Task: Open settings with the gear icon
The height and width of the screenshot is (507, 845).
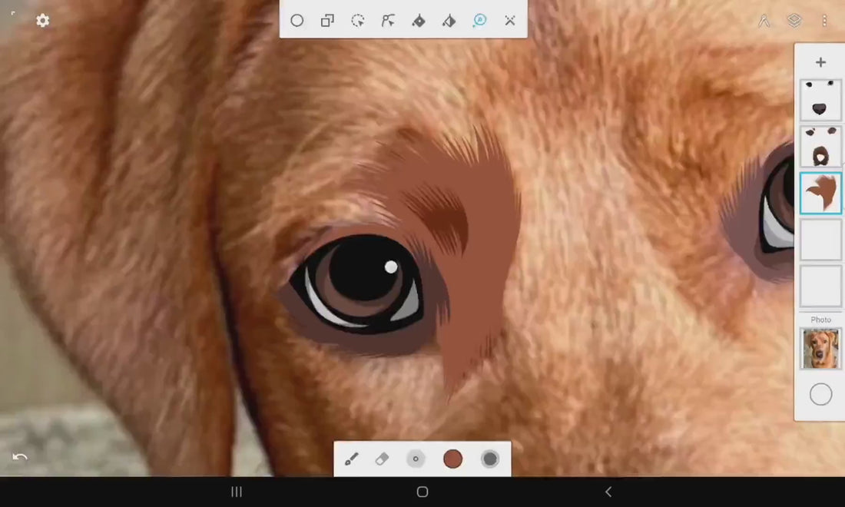Action: 43,21
